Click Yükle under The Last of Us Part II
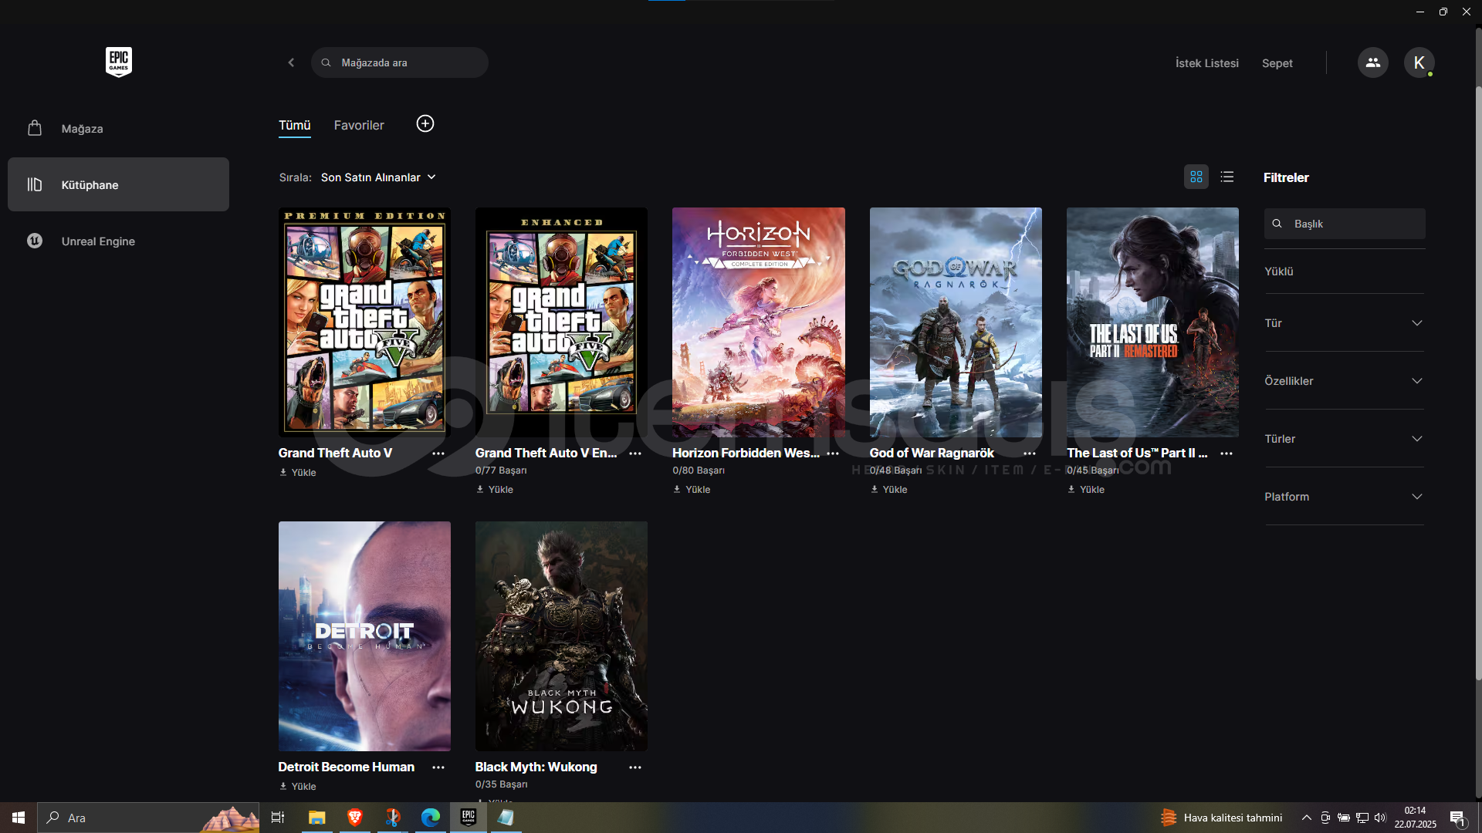Screen dimensions: 1482x833 (1086, 490)
